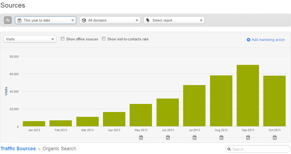The width and height of the screenshot is (291, 154).
Task: Open the Jul 2013 marketing event icon
Action: [x=194, y=138]
